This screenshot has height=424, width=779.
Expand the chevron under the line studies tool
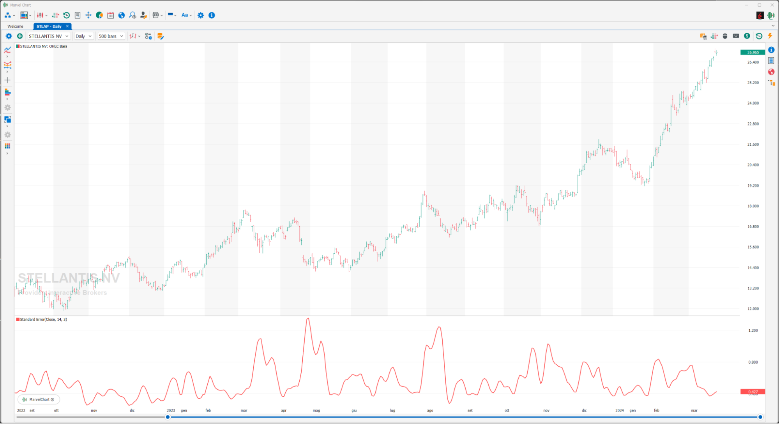pyautogui.click(x=7, y=57)
